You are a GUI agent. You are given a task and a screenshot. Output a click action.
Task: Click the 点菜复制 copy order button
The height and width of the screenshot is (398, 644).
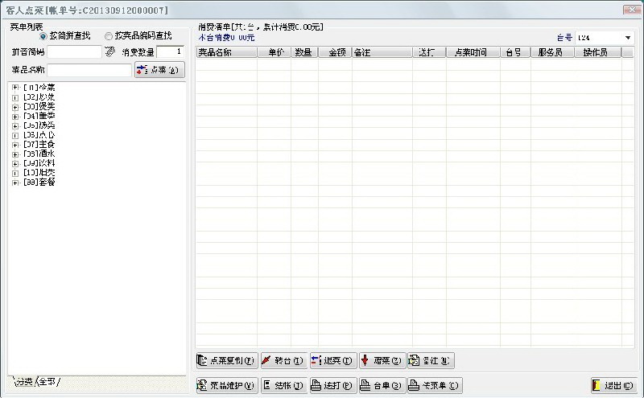click(227, 361)
